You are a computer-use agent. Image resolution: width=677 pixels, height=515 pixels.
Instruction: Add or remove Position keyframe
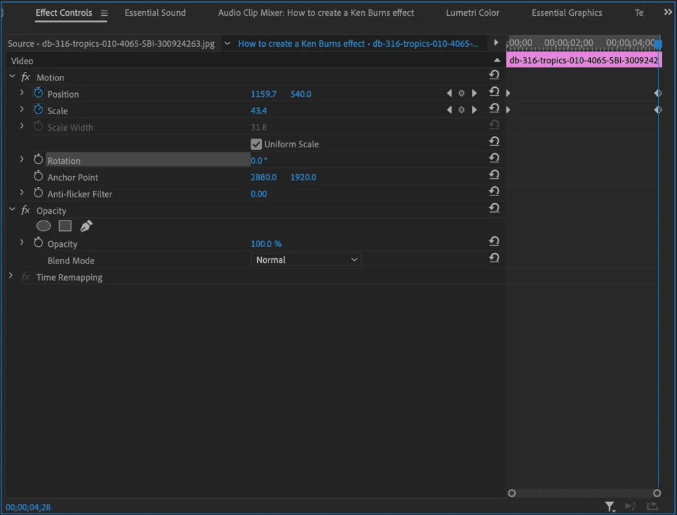coord(461,93)
